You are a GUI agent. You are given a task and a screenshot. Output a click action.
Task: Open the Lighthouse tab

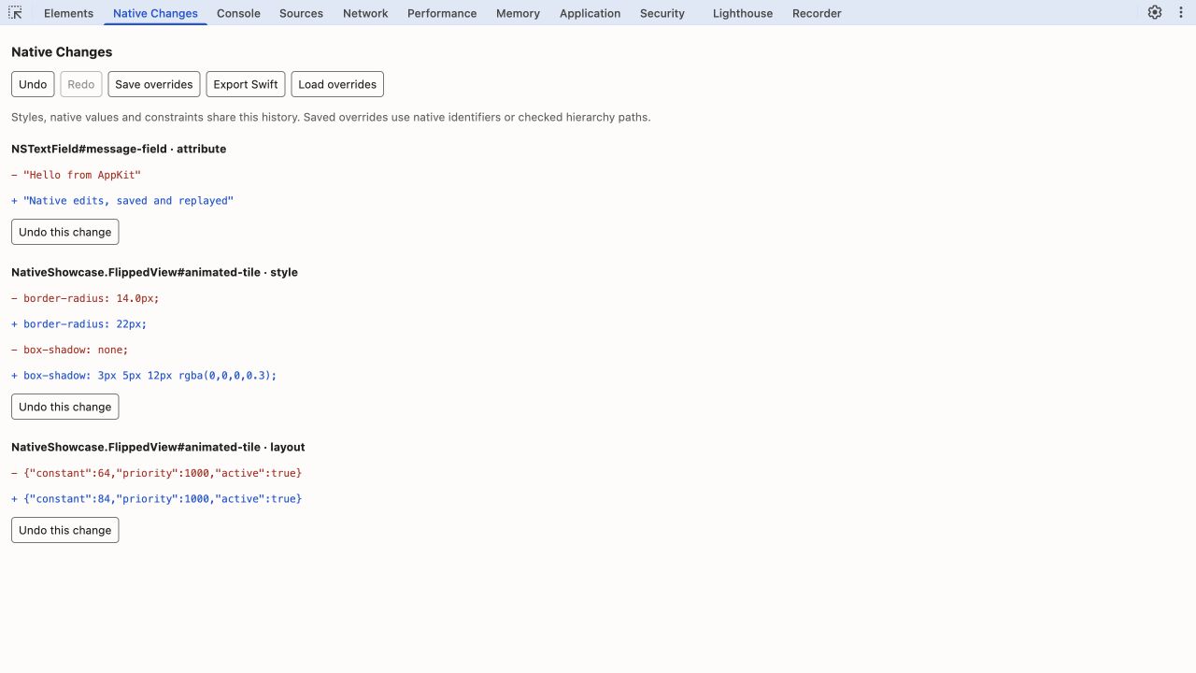743,13
